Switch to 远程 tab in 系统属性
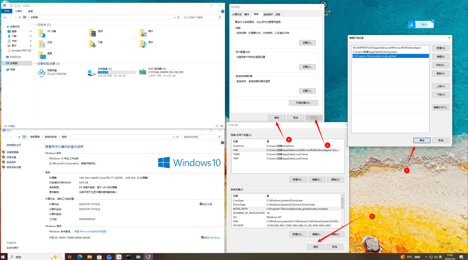This screenshot has width=468, height=260. click(x=278, y=14)
